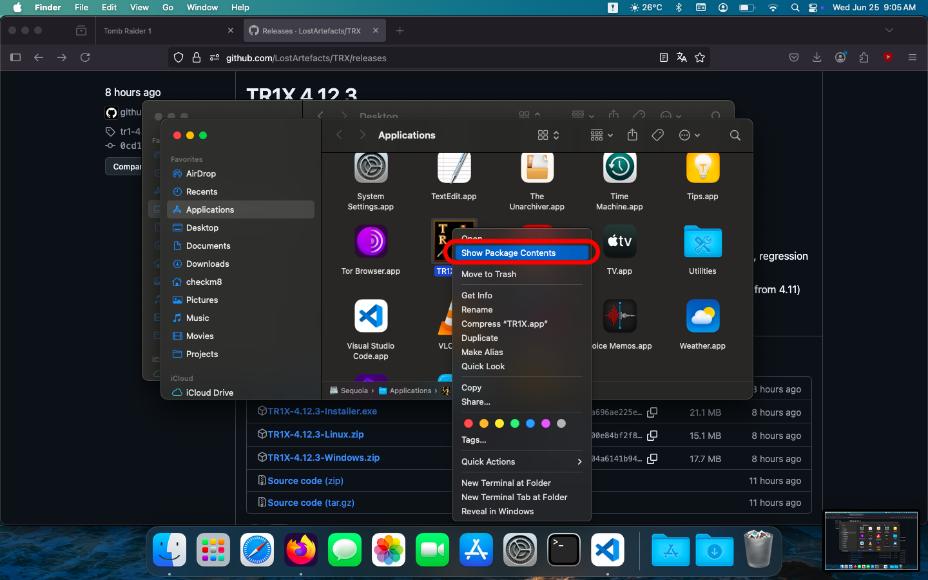Image resolution: width=928 pixels, height=580 pixels.
Task: Apply the green tag color
Action: click(x=515, y=423)
